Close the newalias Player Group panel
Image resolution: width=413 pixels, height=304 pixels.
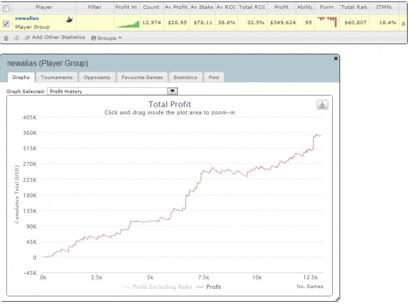(336, 58)
